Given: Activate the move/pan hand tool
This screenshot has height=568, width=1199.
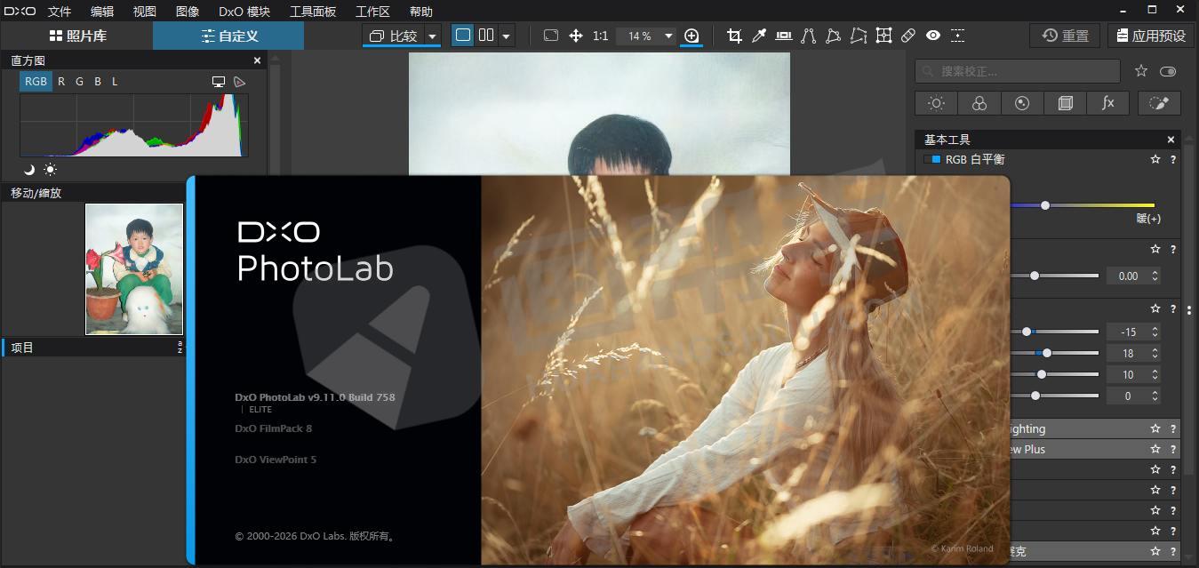Looking at the screenshot, I should pyautogui.click(x=576, y=36).
